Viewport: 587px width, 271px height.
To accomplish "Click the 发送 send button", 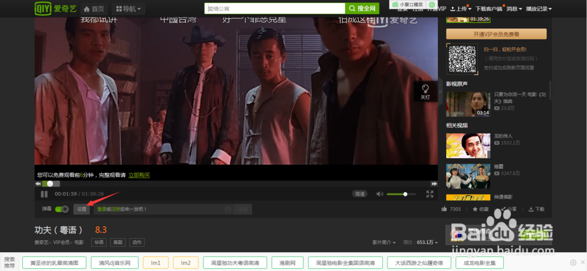I will tap(243, 209).
